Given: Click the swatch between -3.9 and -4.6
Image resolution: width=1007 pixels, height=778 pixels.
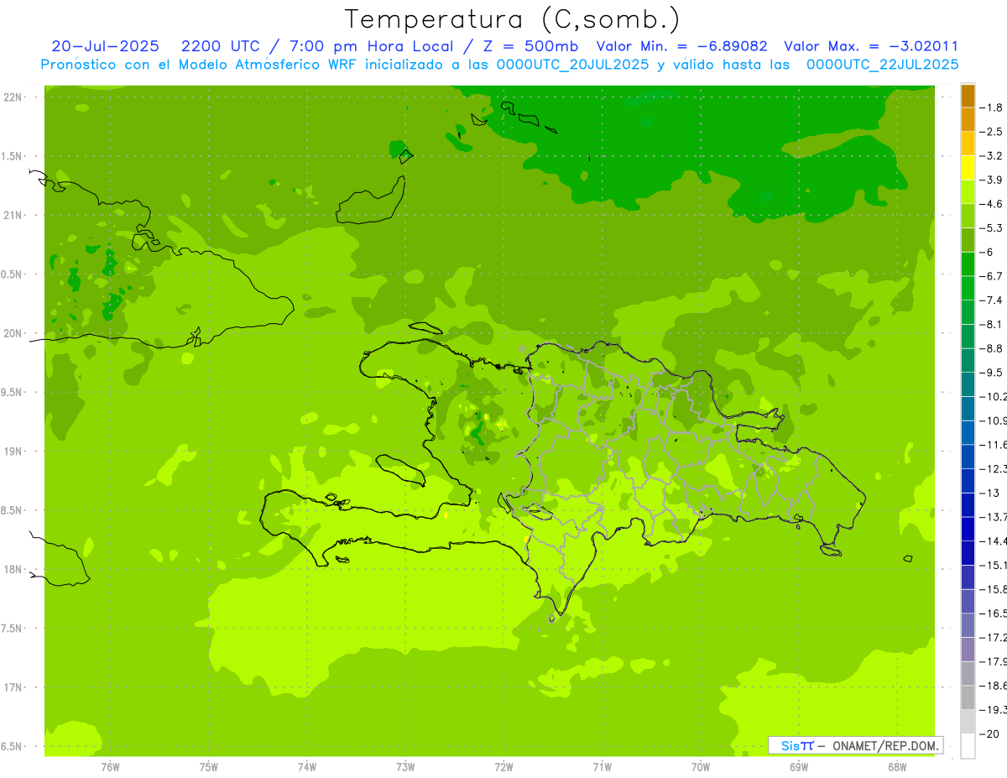Looking at the screenshot, I should 968,192.
